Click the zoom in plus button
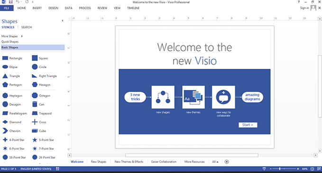Viewport: 322px width, 173px height. point(298,169)
